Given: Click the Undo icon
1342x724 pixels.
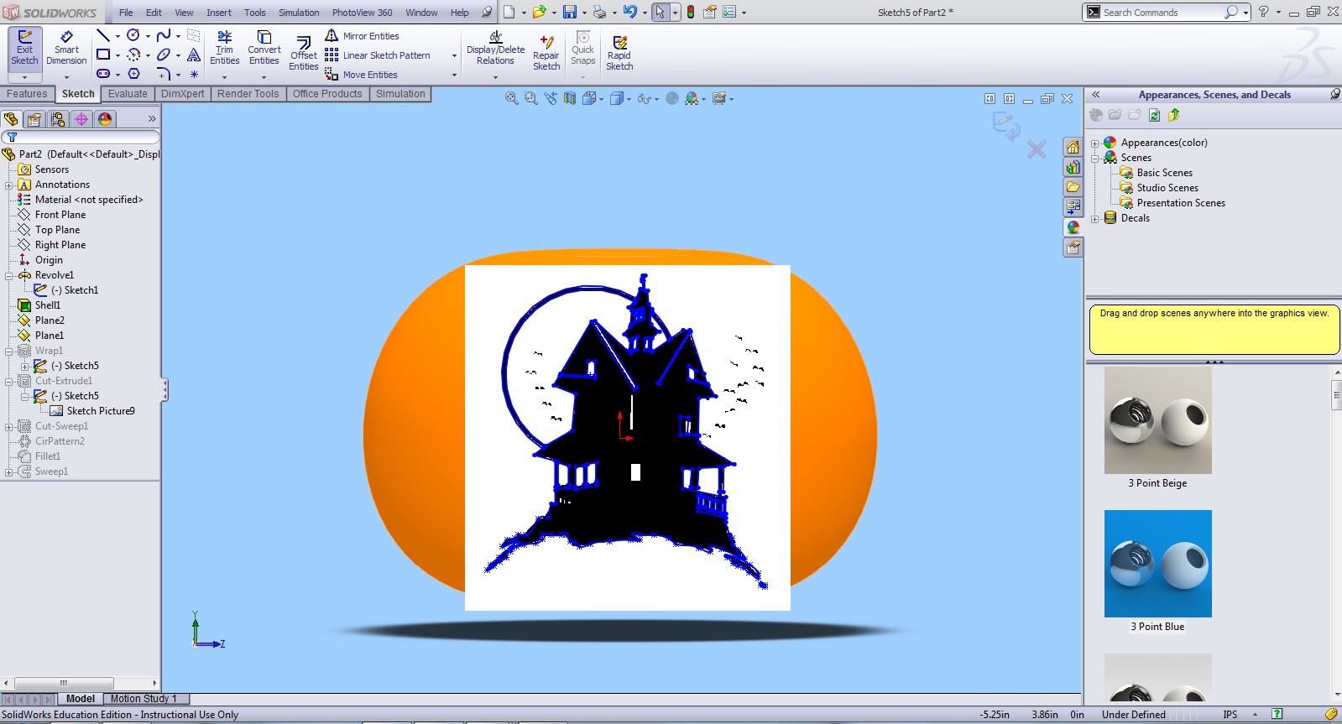Looking at the screenshot, I should point(630,12).
